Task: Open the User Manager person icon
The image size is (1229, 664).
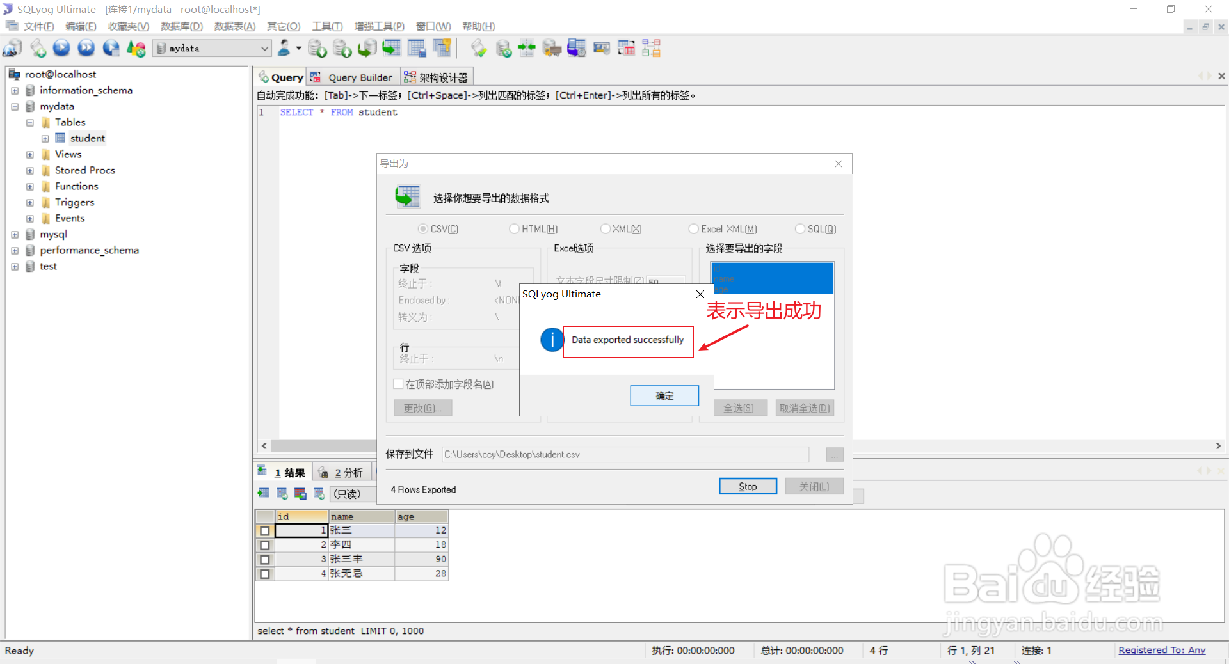Action: 284,48
